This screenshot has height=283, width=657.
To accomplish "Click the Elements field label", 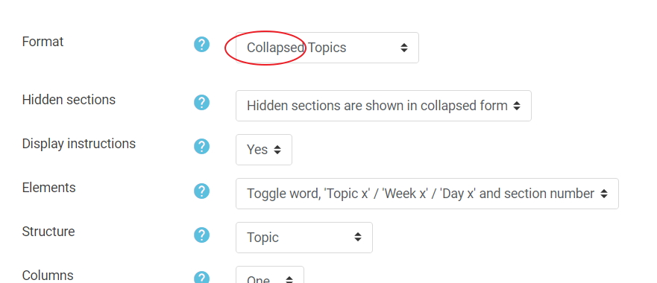I will click(x=49, y=188).
